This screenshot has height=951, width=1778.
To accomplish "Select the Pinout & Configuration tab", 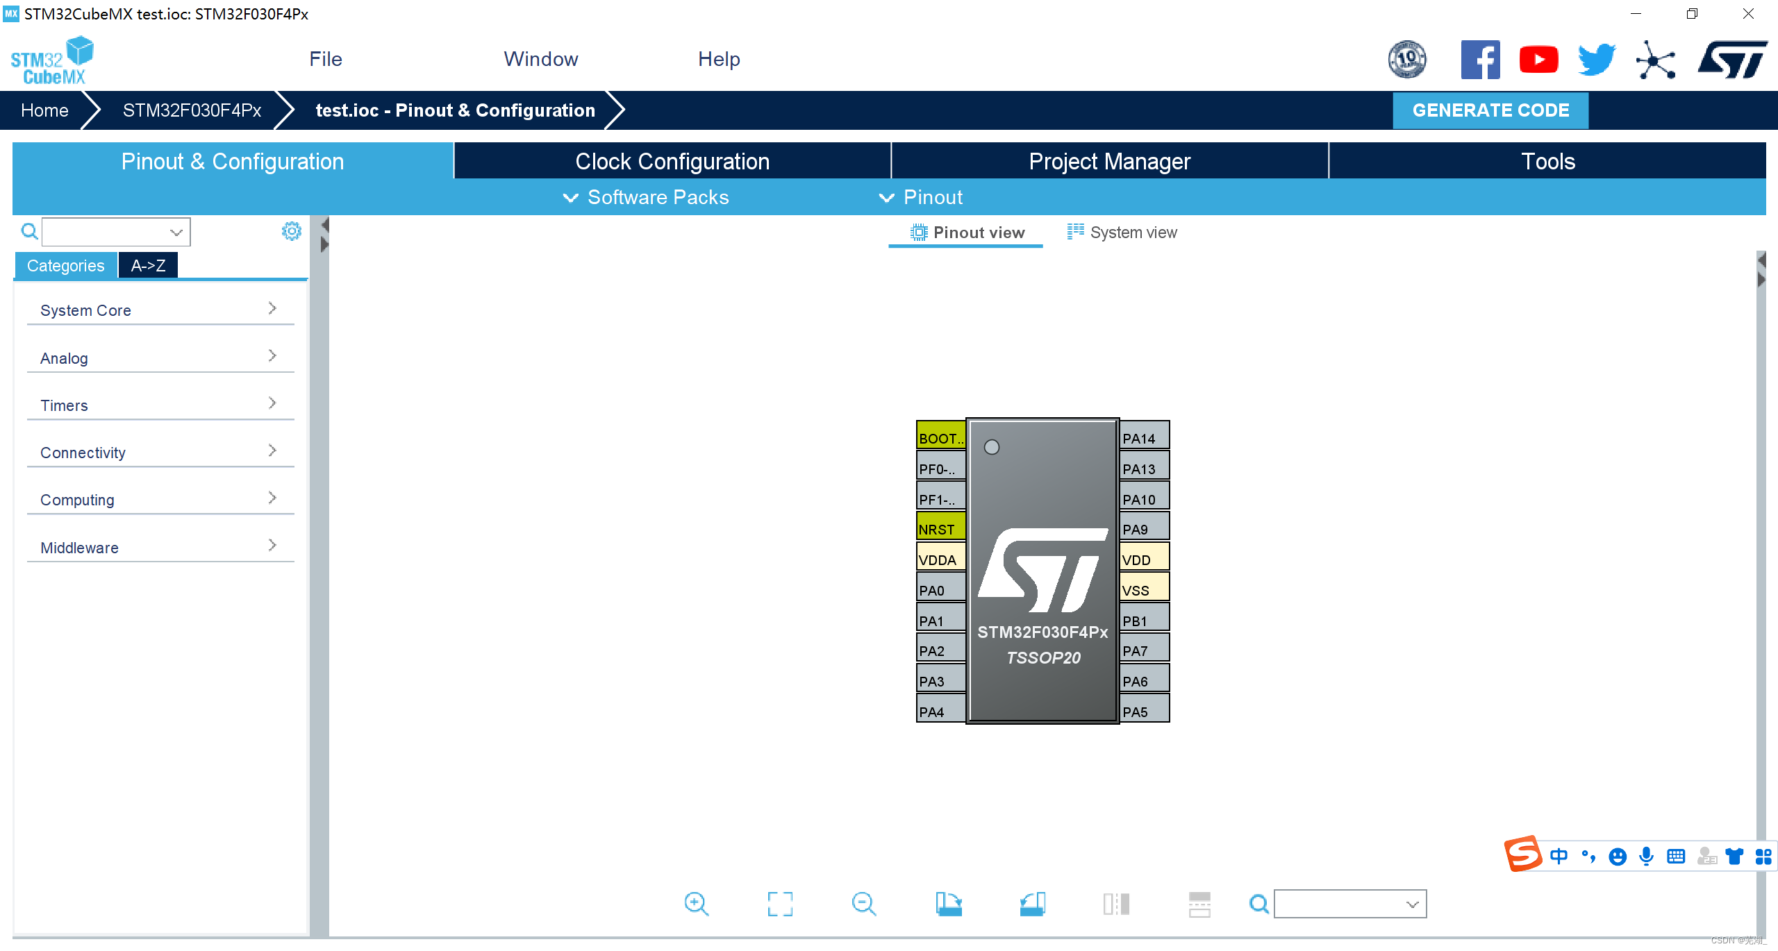I will click(233, 161).
